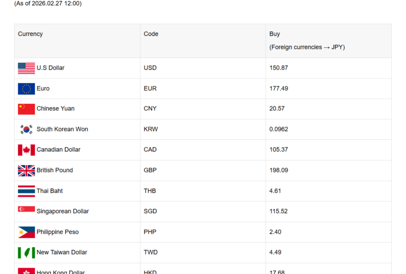Screen dimensions: 406x274
Task: Click the Singapore flag icon
Action: point(26,210)
